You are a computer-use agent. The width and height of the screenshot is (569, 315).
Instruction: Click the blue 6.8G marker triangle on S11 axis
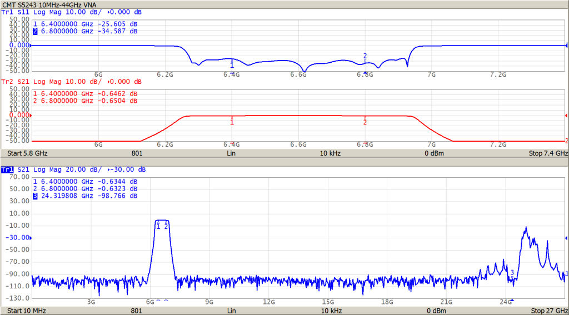tap(365, 73)
